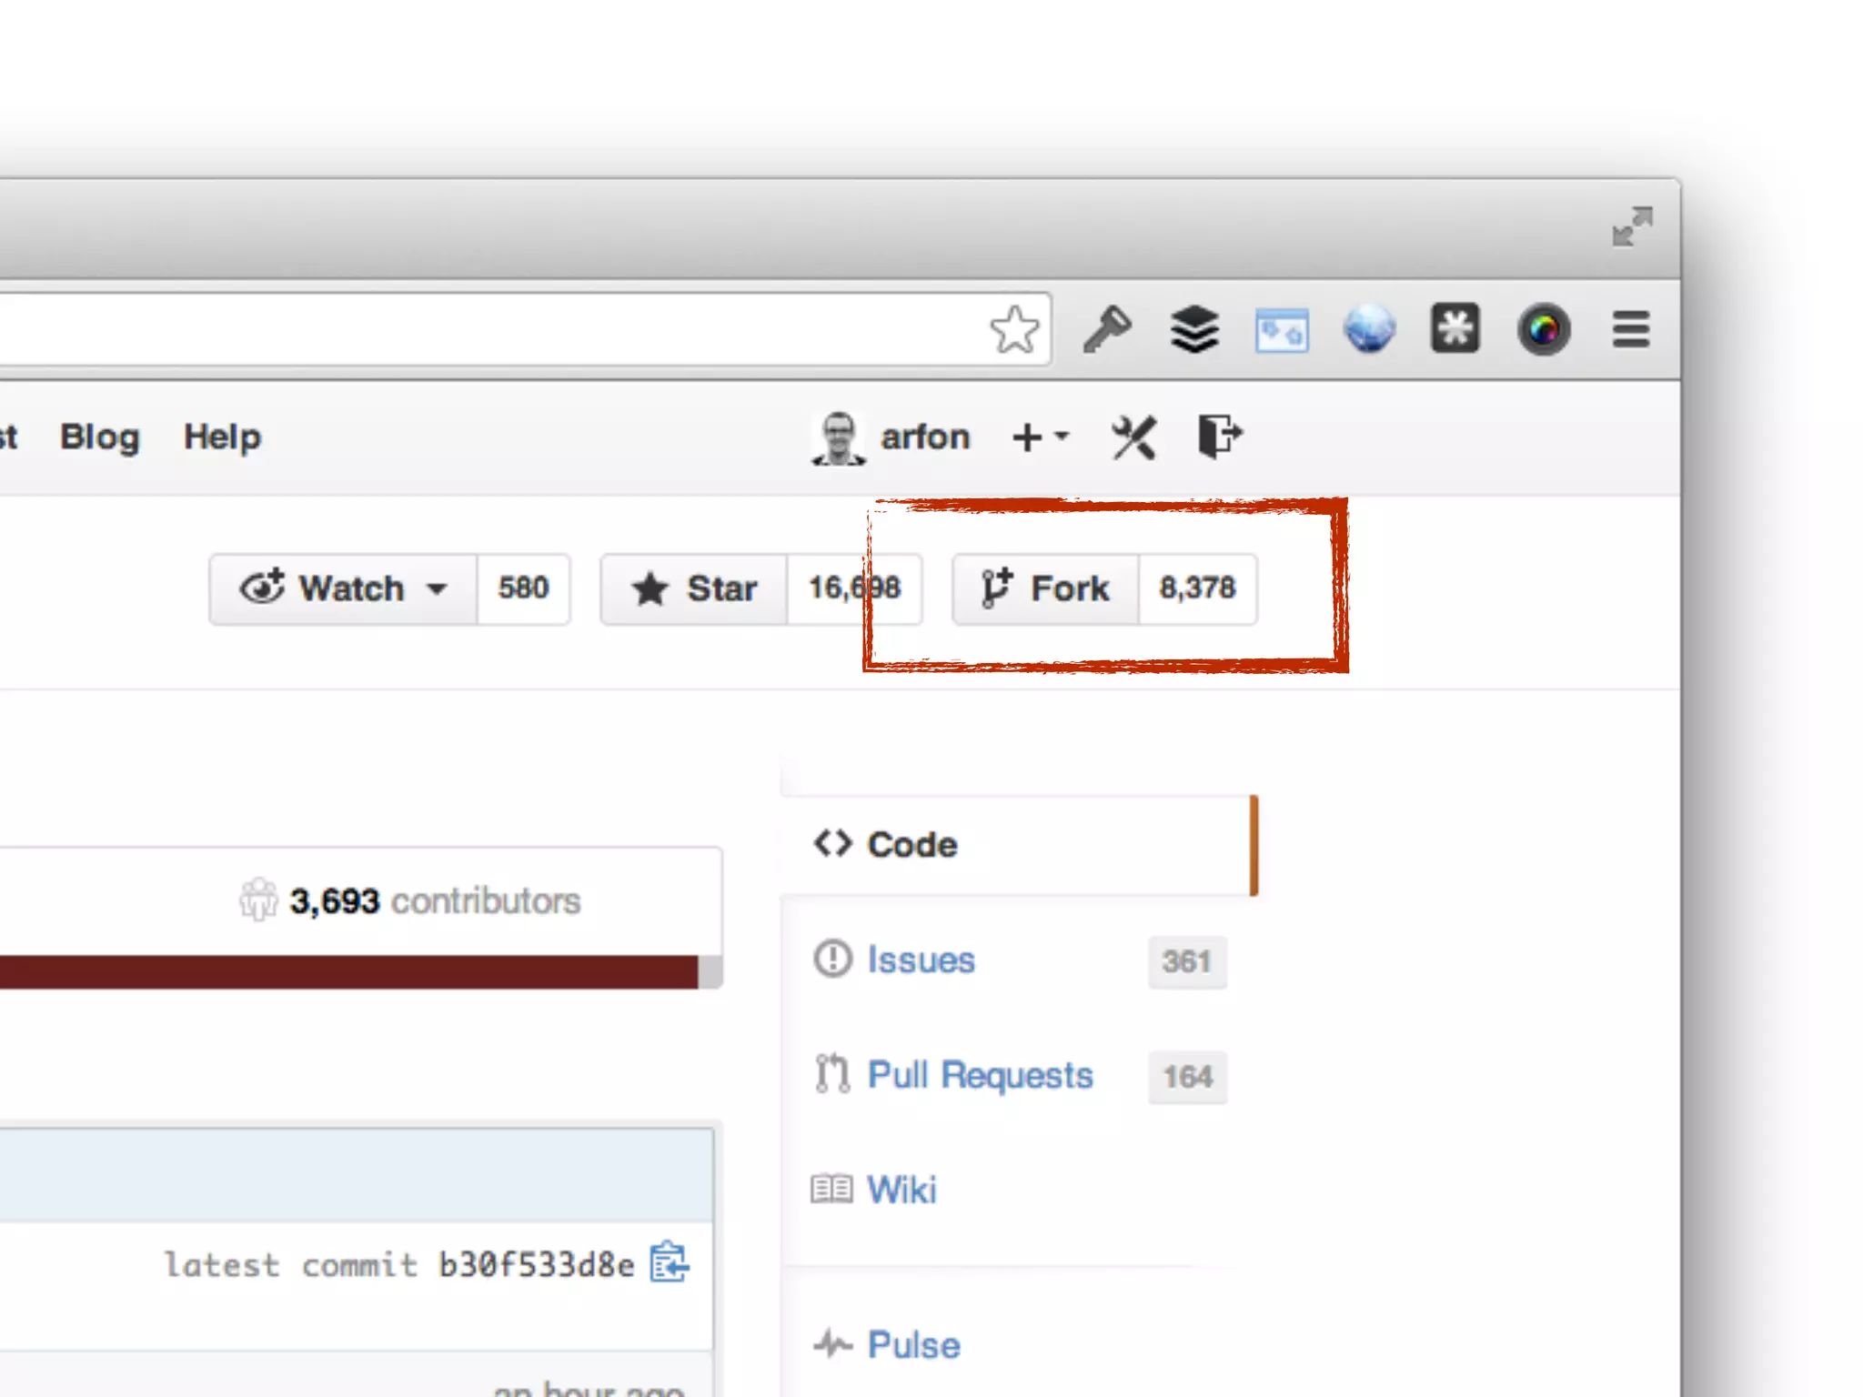Copy the latest commit SHA clipboard icon
The image size is (1863, 1397).
(670, 1262)
